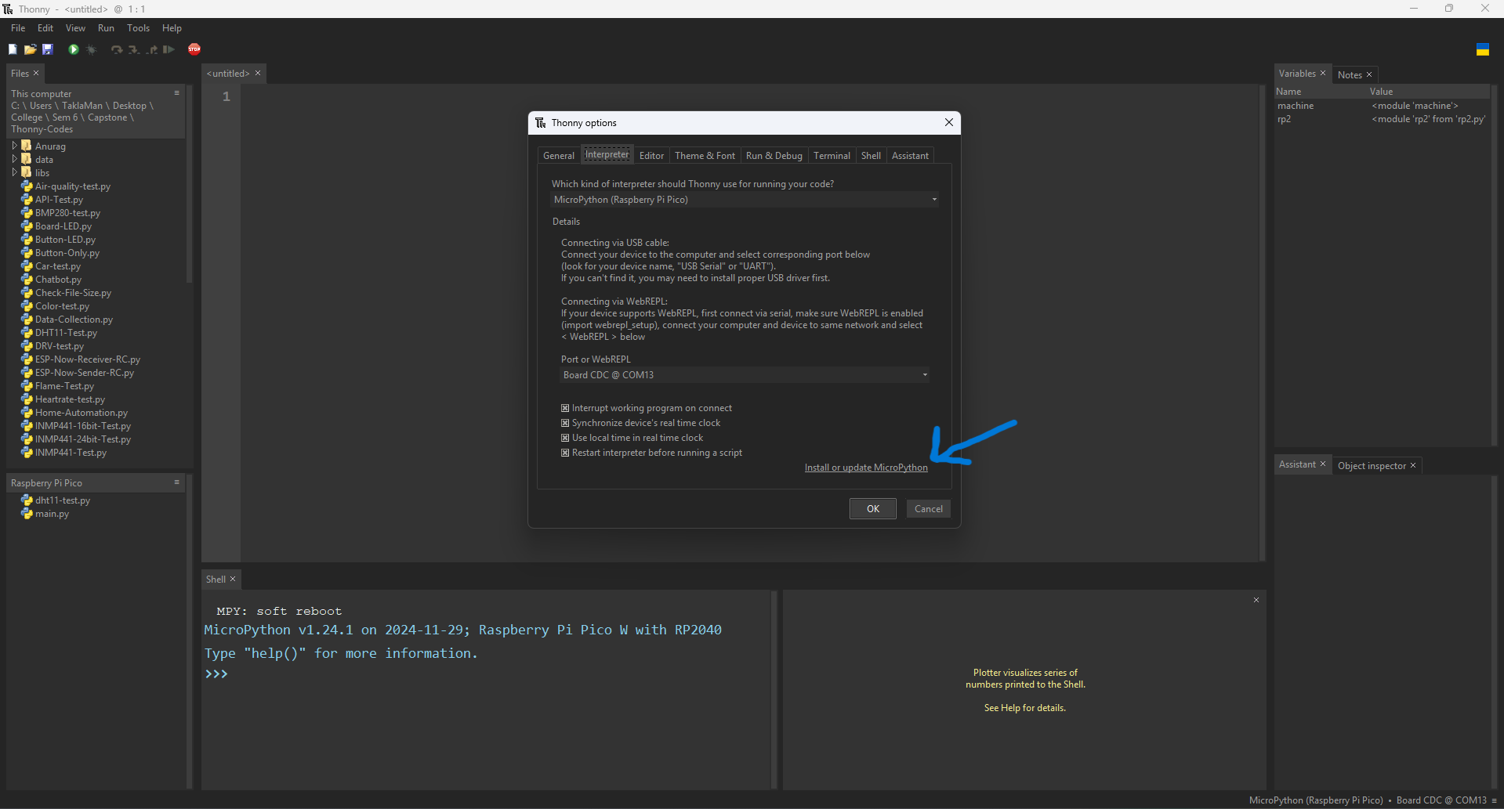This screenshot has height=809, width=1504.
Task: Click the rp2 variable row
Action: [1382, 119]
